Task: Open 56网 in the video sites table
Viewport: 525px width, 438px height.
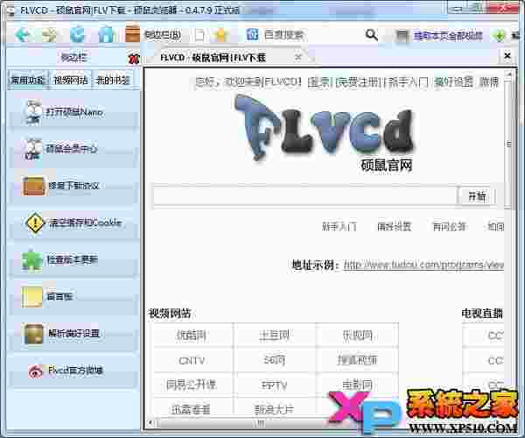Action: tap(274, 361)
